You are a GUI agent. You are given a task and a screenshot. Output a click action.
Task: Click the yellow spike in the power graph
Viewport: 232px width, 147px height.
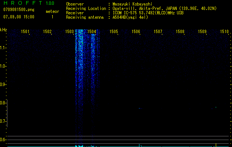216,145
